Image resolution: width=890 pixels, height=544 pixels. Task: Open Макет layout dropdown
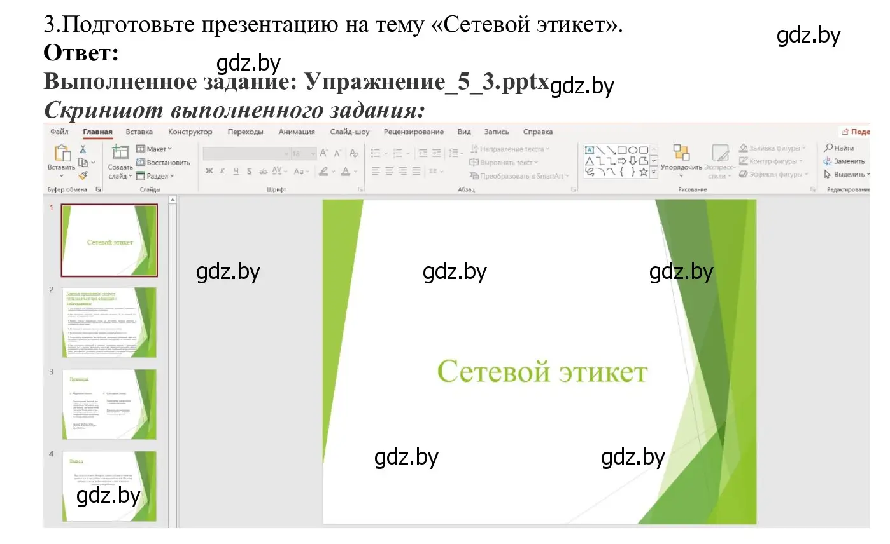(x=154, y=149)
